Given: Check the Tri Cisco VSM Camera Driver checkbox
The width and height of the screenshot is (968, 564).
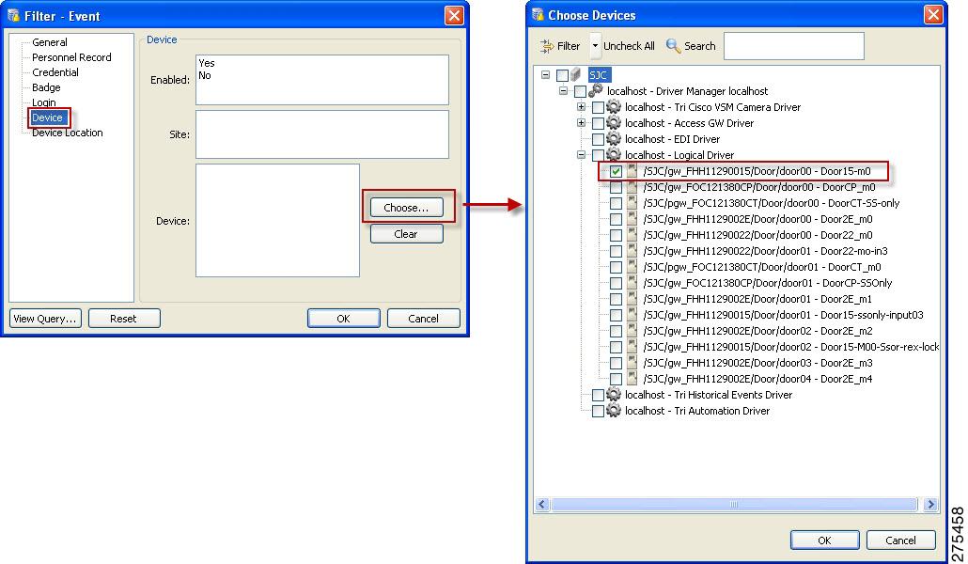Looking at the screenshot, I should pos(598,107).
